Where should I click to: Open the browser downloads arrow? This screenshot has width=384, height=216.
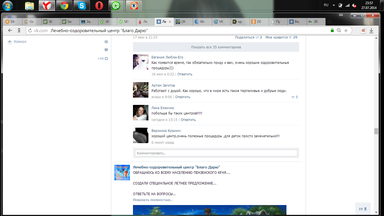pyautogui.click(x=371, y=30)
